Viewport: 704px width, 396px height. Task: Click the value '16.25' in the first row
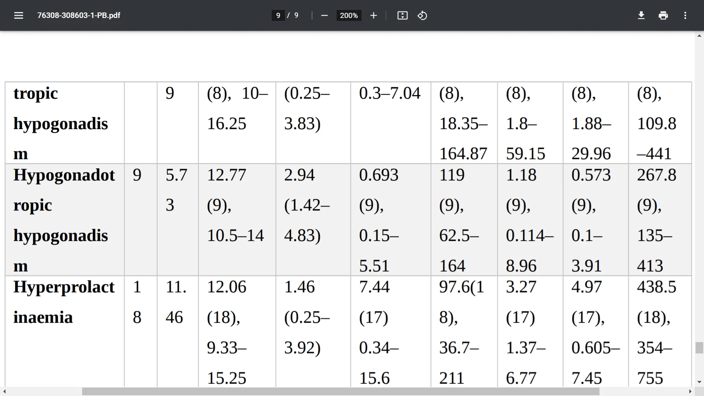(x=227, y=124)
